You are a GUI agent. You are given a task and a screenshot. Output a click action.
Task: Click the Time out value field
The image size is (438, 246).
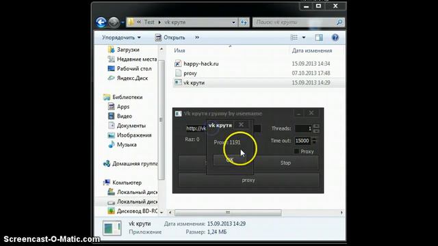coord(302,141)
